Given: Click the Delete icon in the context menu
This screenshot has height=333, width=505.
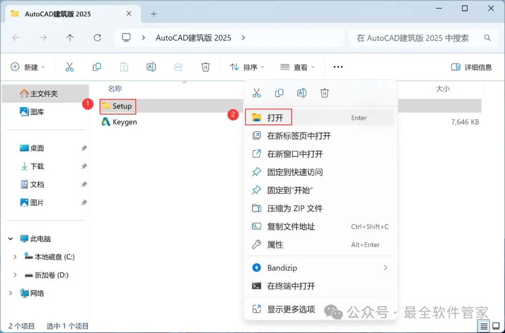Looking at the screenshot, I should [325, 93].
